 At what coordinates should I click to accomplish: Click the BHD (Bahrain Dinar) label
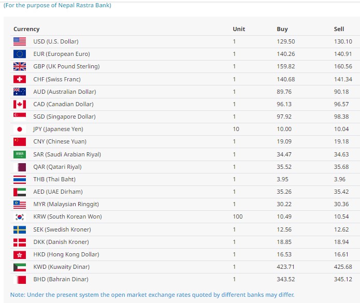pyautogui.click(x=61, y=279)
